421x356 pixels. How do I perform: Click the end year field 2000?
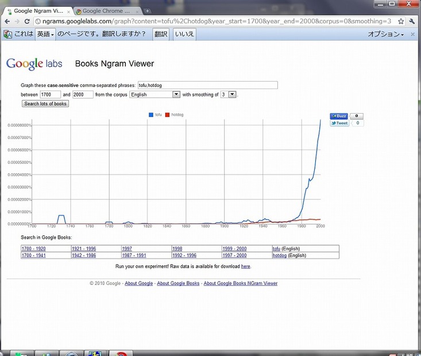pyautogui.click(x=83, y=95)
